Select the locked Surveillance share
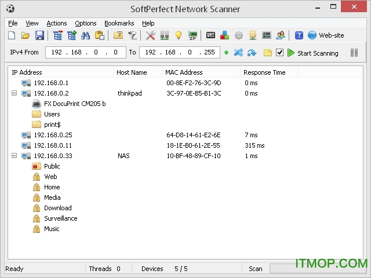Viewport: 371px width, 278px height. point(55,218)
